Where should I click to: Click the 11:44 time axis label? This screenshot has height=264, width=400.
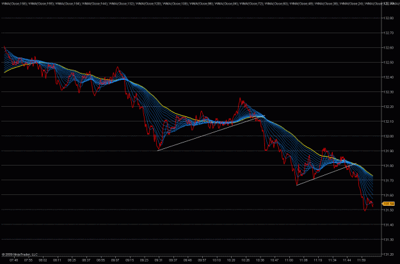pyautogui.click(x=347, y=260)
